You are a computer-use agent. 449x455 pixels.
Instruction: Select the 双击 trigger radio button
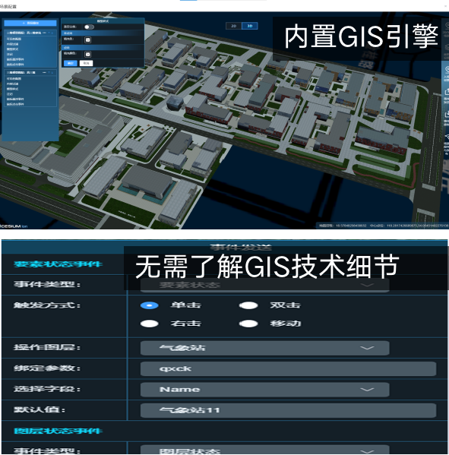coord(248,305)
